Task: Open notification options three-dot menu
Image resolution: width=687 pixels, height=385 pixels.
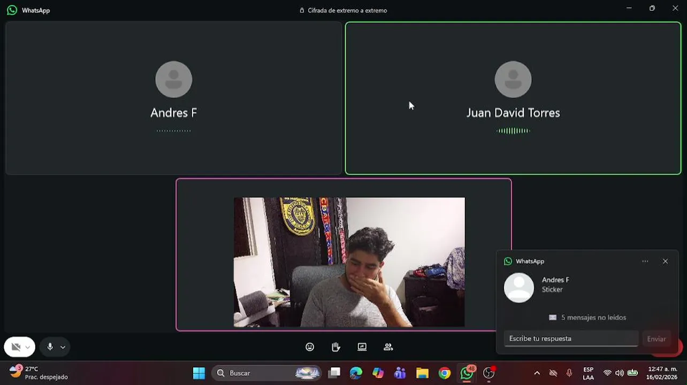Action: [645, 261]
